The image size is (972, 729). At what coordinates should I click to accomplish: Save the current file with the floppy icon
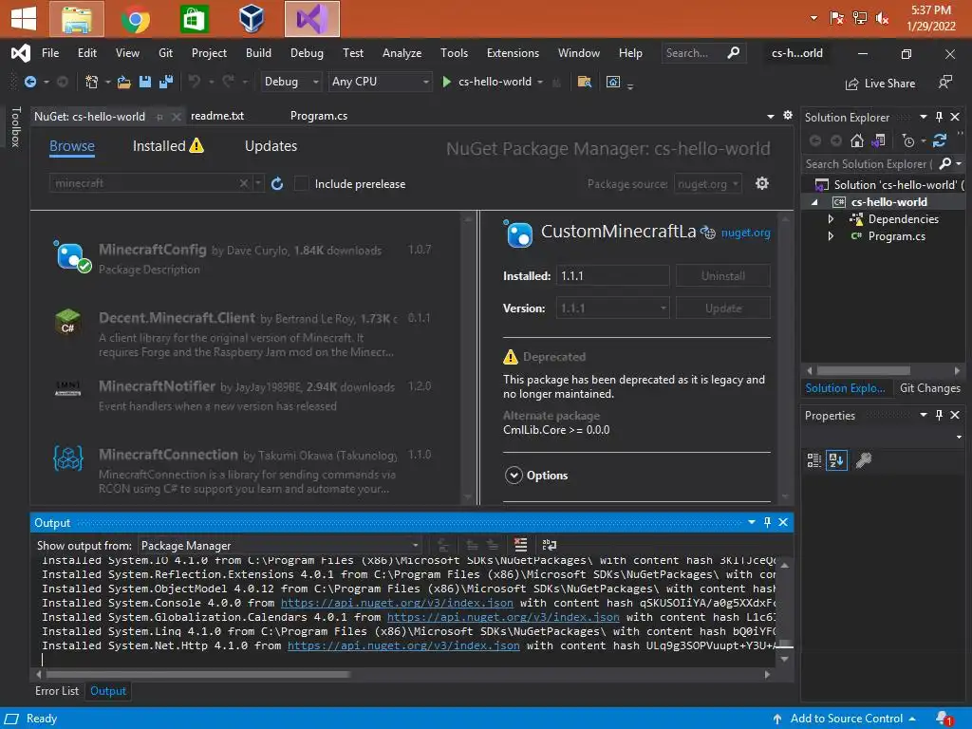(x=145, y=82)
